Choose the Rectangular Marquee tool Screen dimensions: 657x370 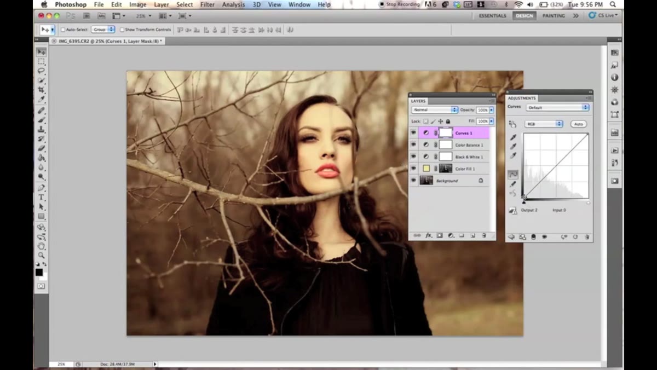tap(41, 61)
